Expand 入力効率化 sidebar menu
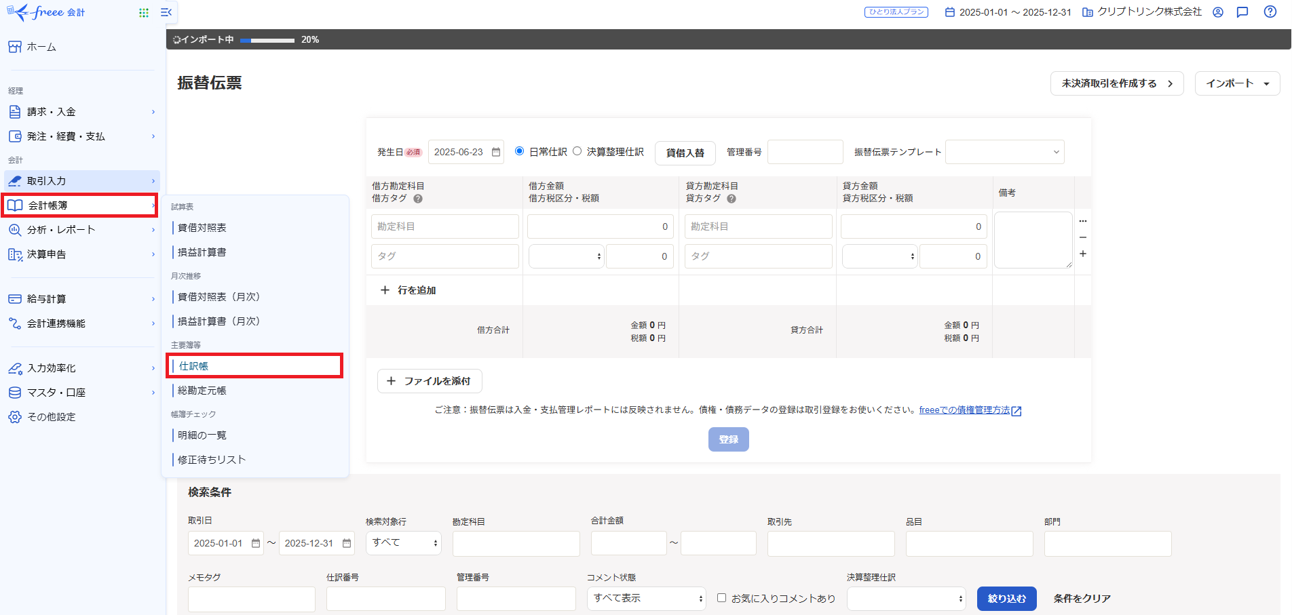1292x615 pixels. (x=81, y=368)
